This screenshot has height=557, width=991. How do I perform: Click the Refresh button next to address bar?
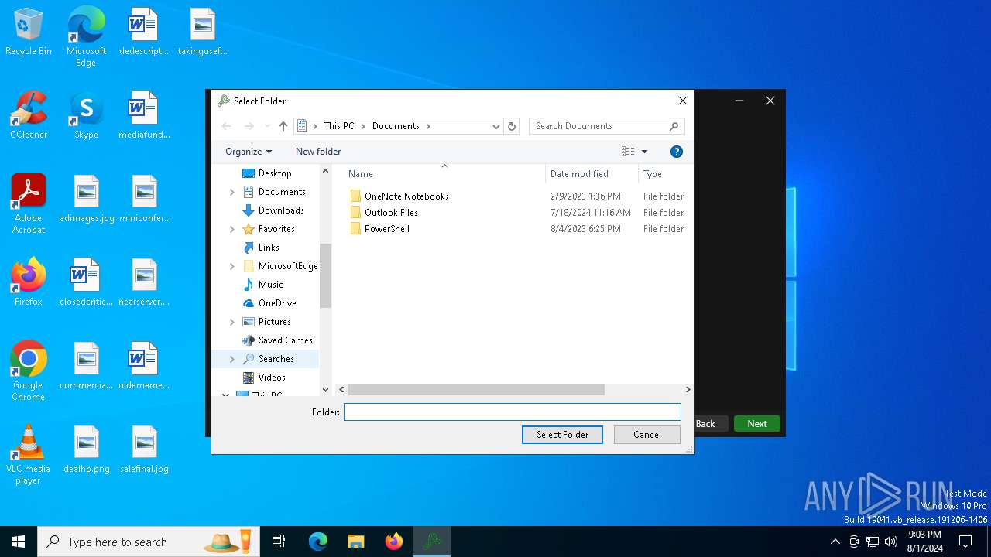[511, 126]
